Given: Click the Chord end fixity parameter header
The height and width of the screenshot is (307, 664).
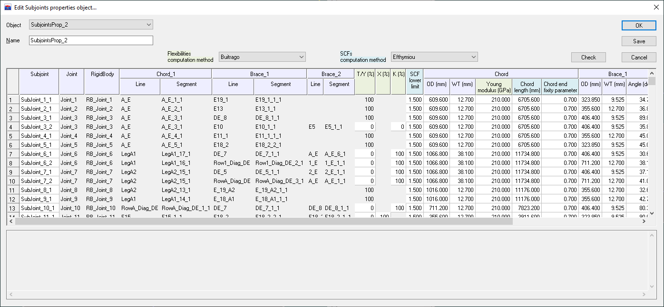Looking at the screenshot, I should click(560, 87).
